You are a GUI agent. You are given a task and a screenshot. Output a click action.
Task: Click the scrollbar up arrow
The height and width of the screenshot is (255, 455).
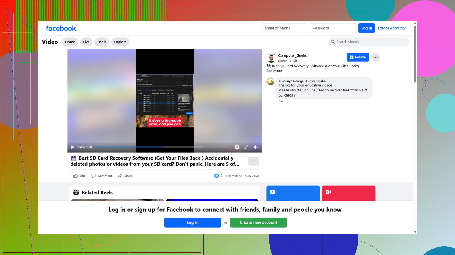point(415,23)
